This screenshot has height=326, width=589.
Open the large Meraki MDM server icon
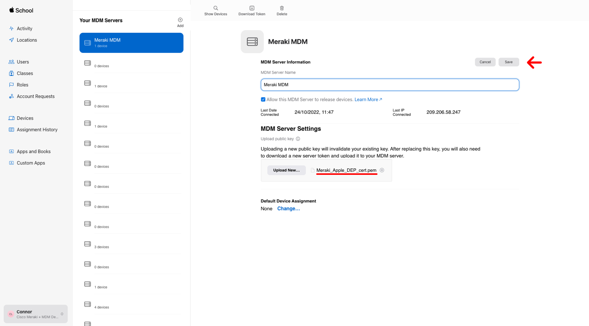252,42
